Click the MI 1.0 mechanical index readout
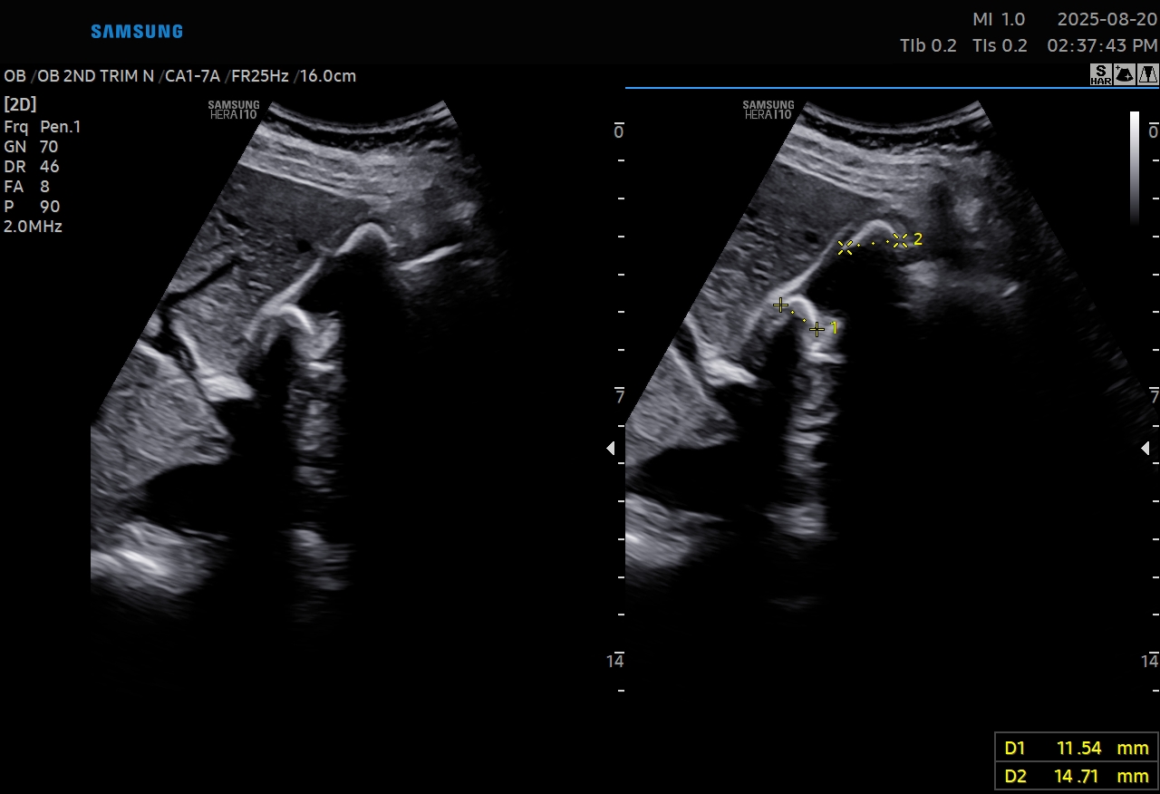Viewport: 1160px width, 794px height. click(x=999, y=20)
